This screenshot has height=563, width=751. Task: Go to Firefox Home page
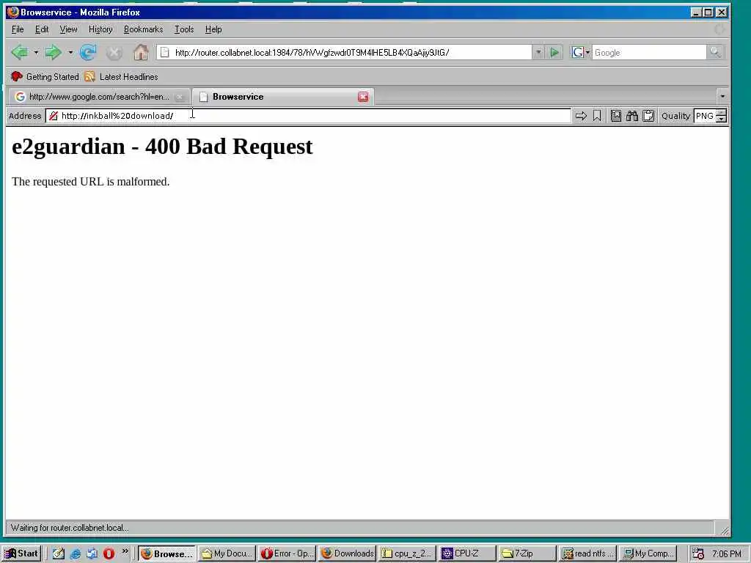pyautogui.click(x=140, y=52)
